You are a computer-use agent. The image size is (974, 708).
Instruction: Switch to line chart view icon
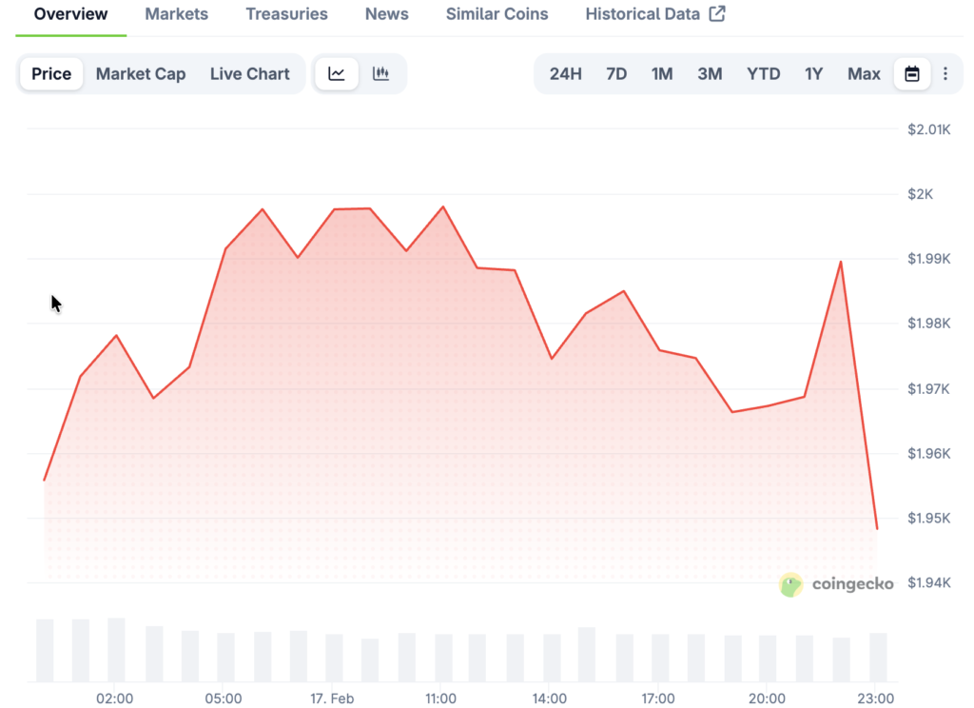[x=337, y=74]
